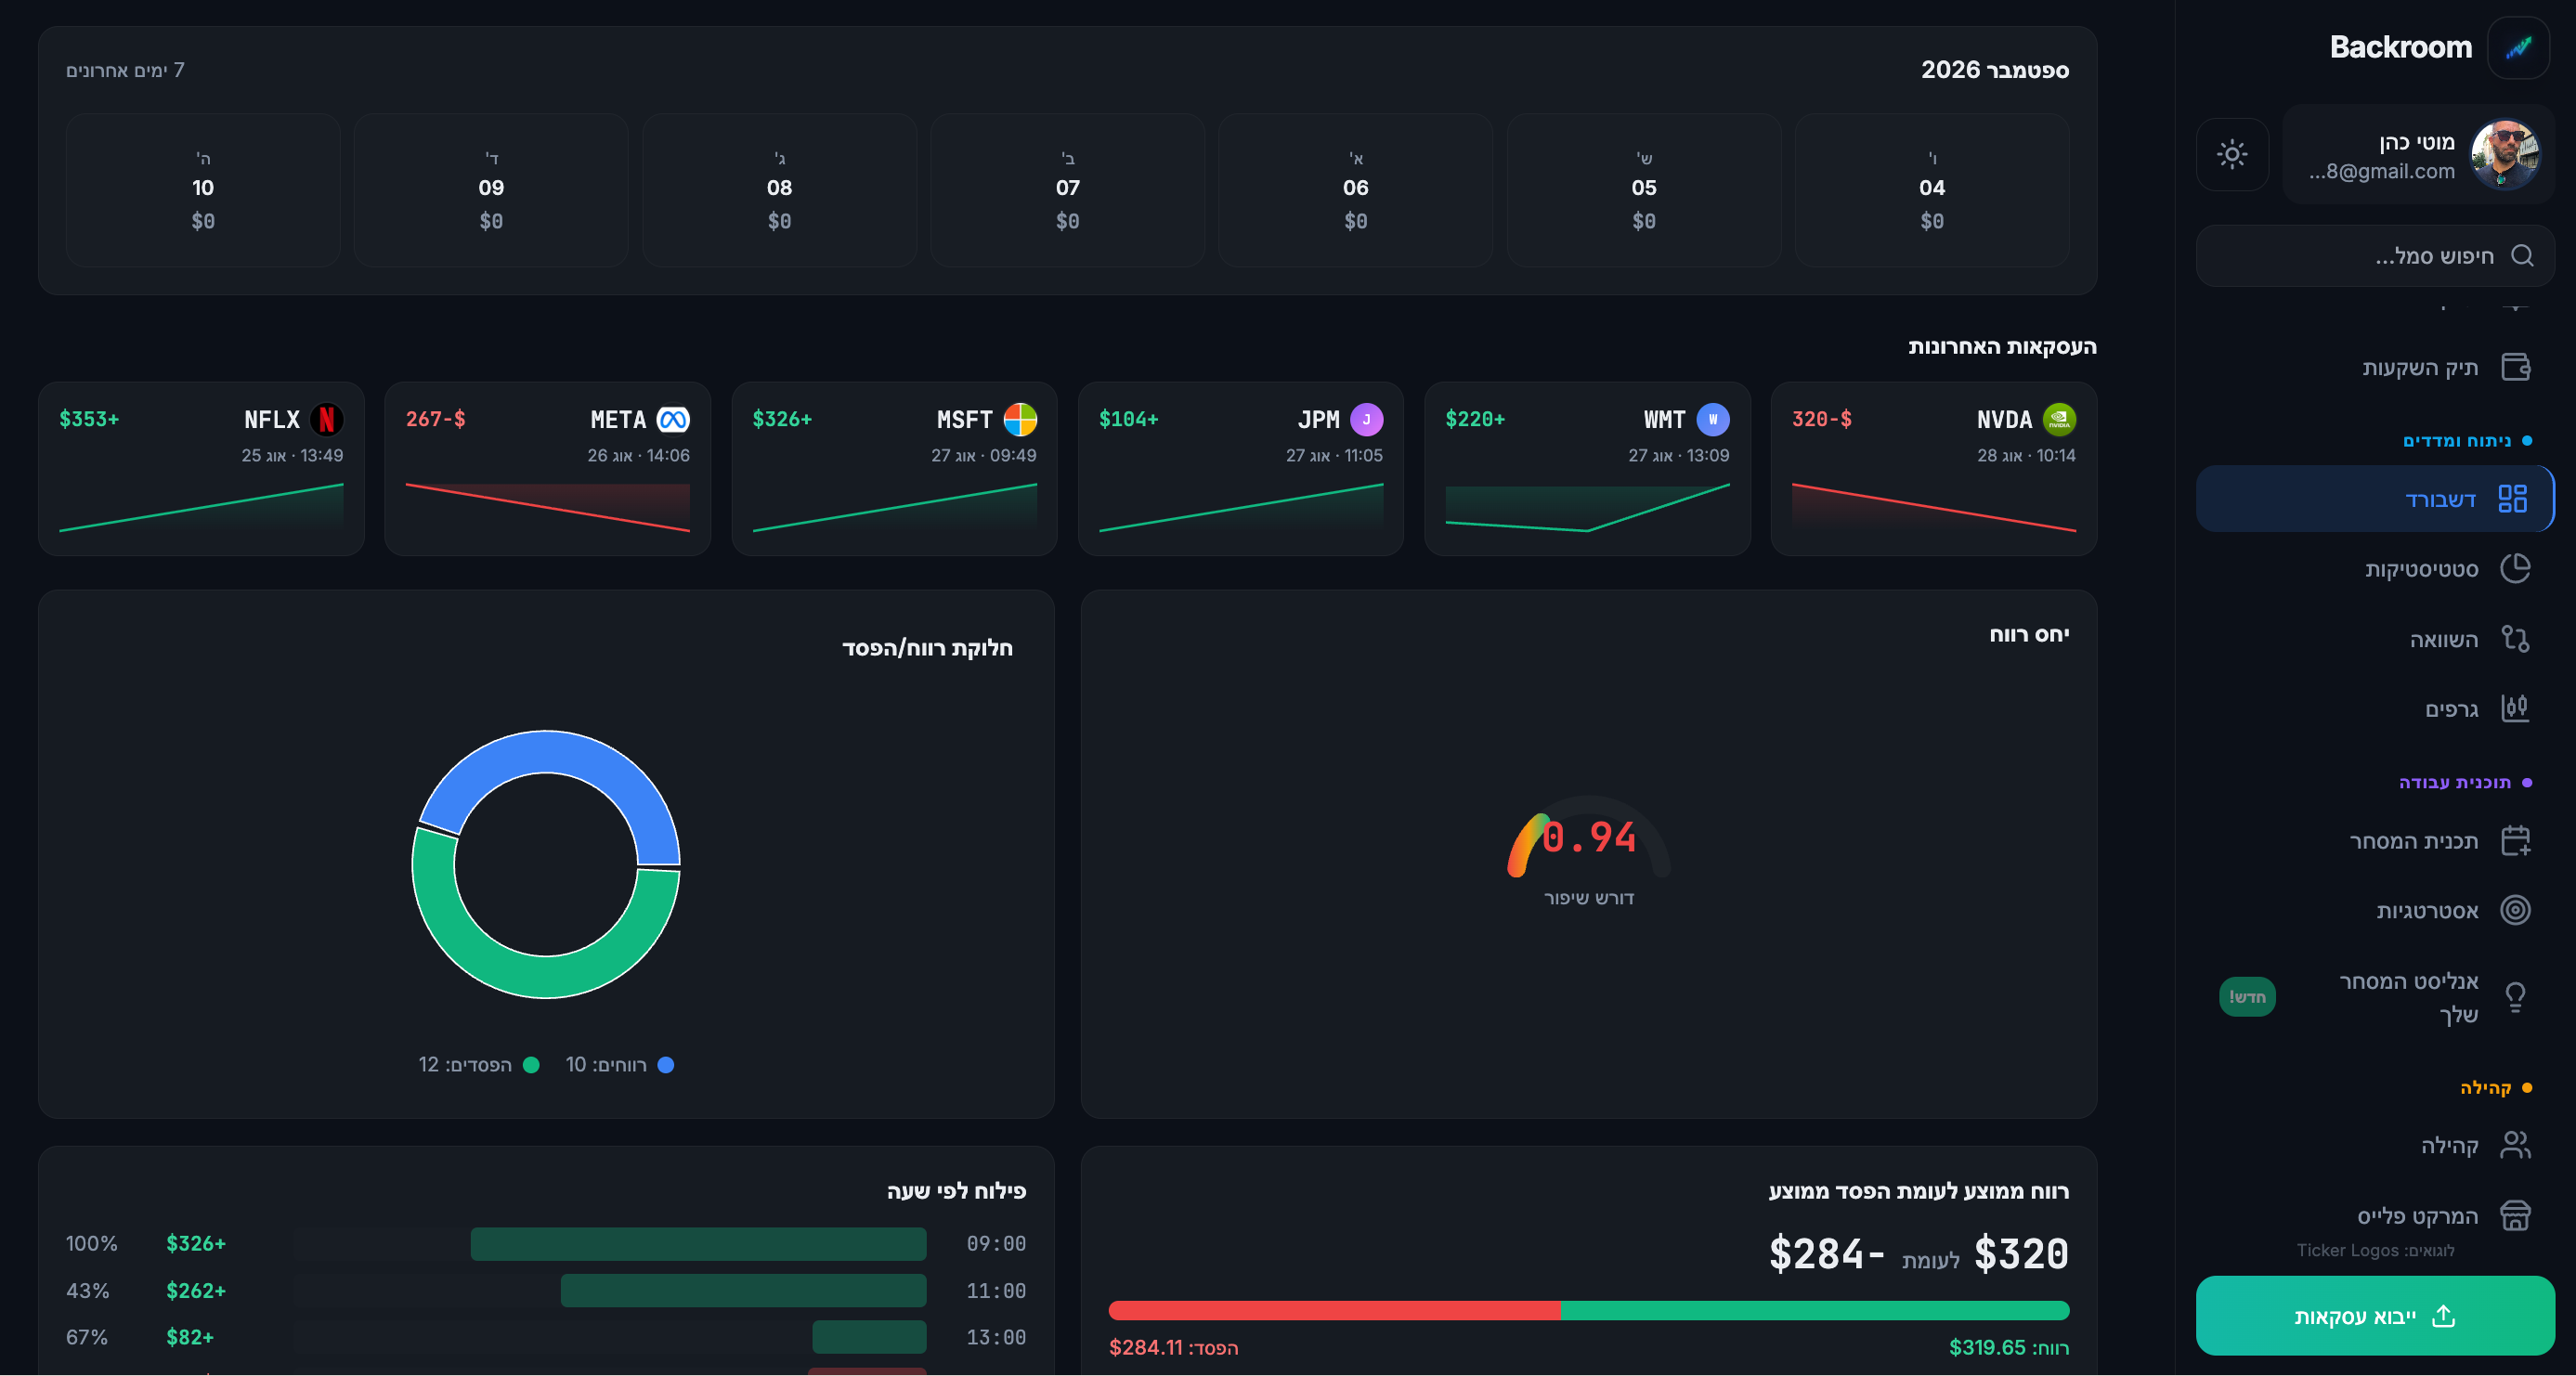Open אנליסט המסחר שלך lightbulb icon

pyautogui.click(x=2515, y=996)
